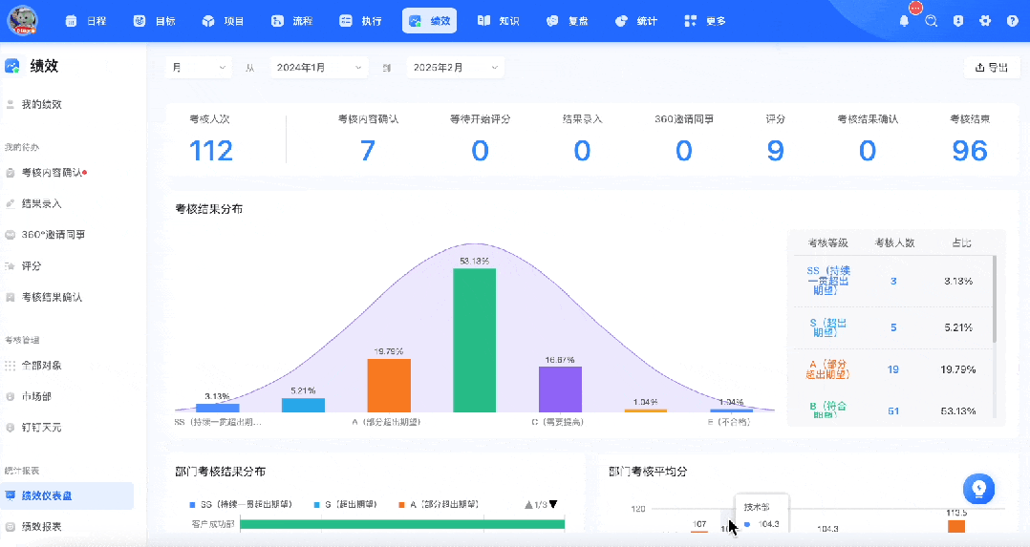This screenshot has height=547, width=1030.
Task: Open the 2024年1月 start date dropdown
Action: tap(318, 68)
